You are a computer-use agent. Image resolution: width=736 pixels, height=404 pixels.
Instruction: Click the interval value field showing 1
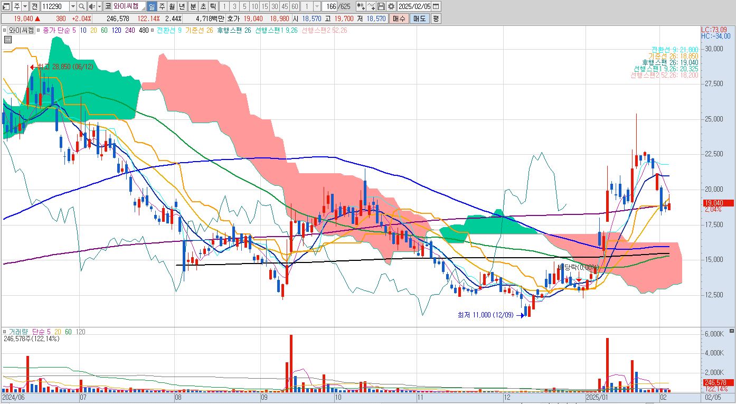click(x=307, y=6)
